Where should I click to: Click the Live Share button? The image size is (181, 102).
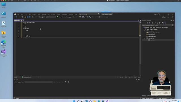(x=166, y=17)
